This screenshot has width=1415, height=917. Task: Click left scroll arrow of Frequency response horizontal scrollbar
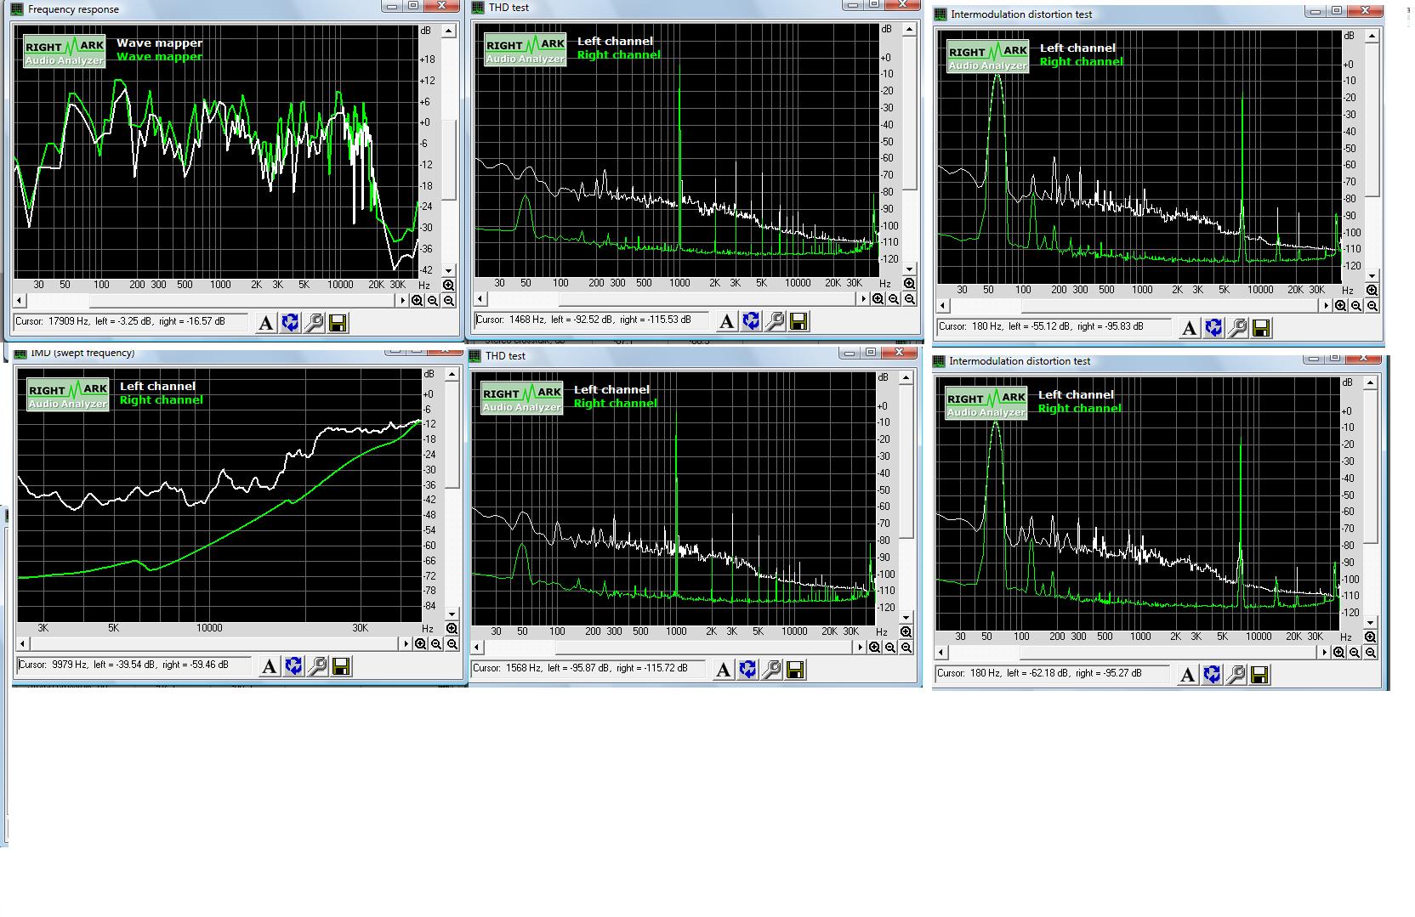pyautogui.click(x=20, y=300)
